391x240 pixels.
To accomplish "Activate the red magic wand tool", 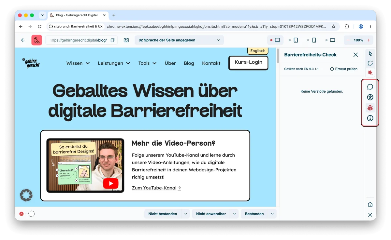I will point(370,72).
